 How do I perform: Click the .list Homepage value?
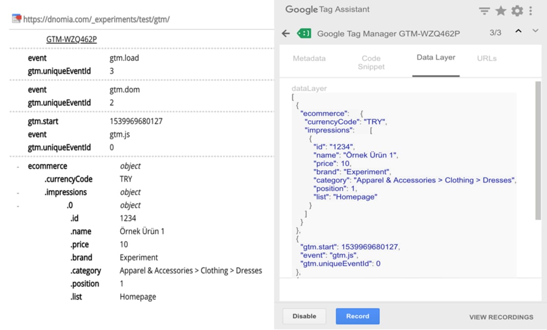click(x=138, y=297)
